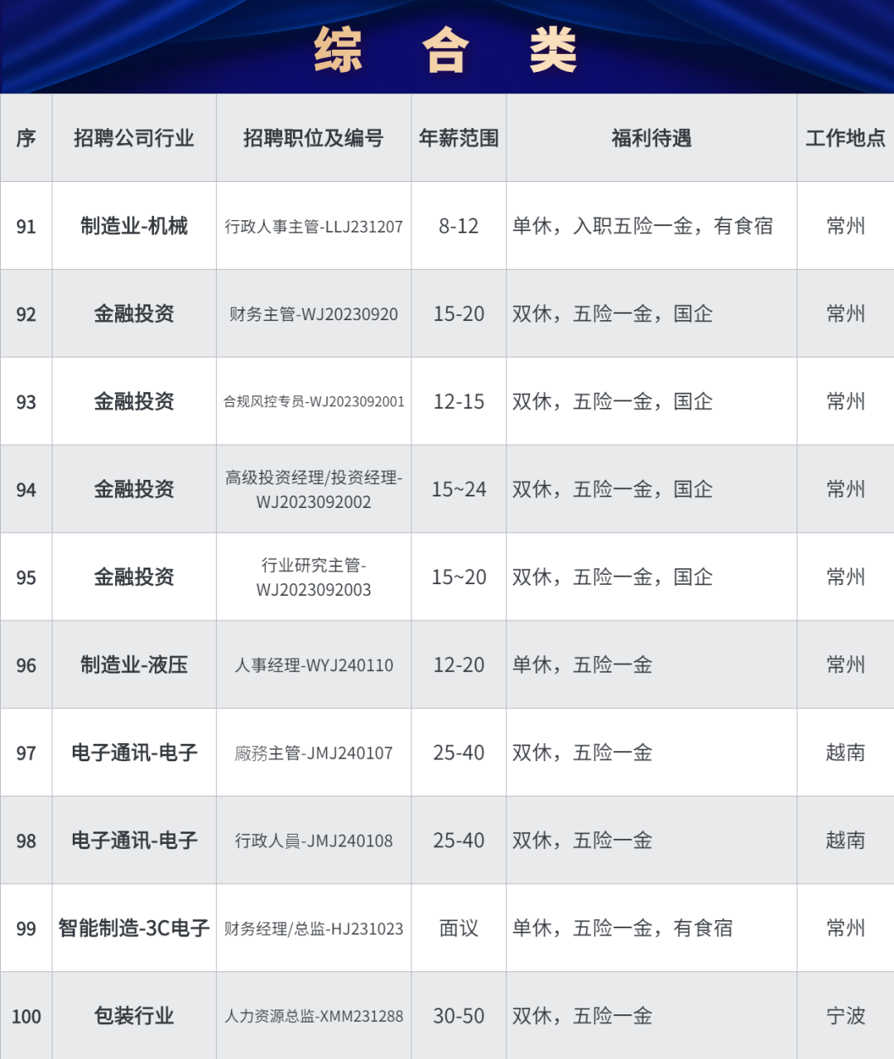The image size is (894, 1059).
Task: Click the 金融投资 cell in row 94
Action: (x=134, y=489)
